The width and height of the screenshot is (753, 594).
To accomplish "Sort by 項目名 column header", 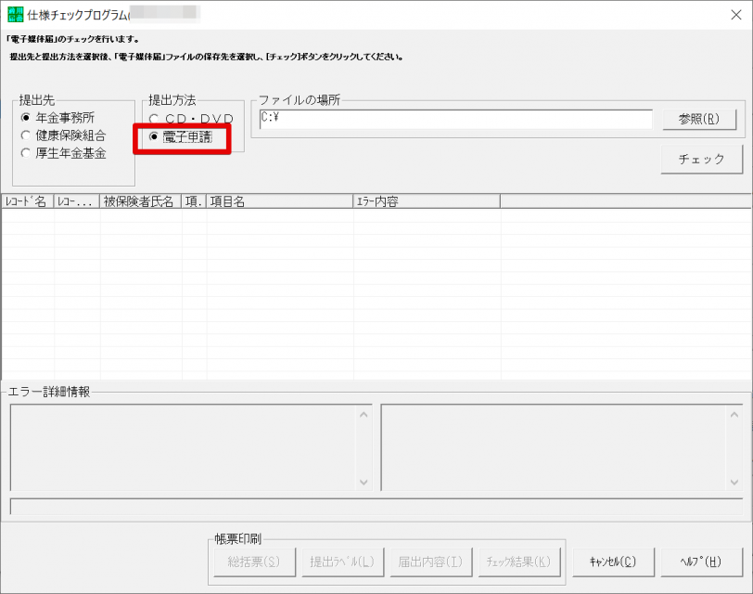I will (280, 201).
